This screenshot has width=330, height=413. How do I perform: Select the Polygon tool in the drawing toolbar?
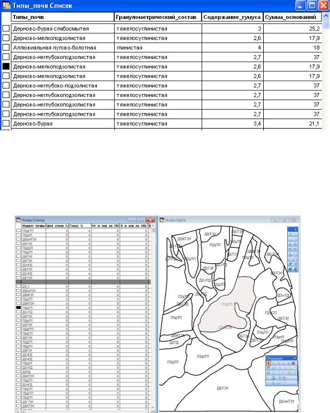pos(290,245)
